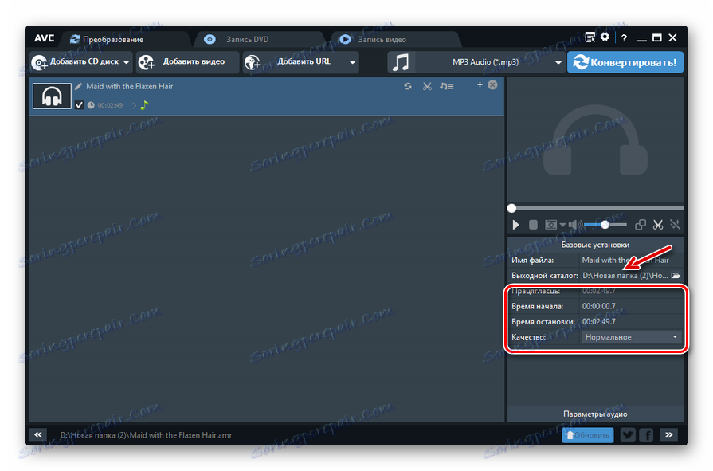The height and width of the screenshot is (471, 713).
Task: Open the playlist music list icon on track row
Action: (x=447, y=86)
